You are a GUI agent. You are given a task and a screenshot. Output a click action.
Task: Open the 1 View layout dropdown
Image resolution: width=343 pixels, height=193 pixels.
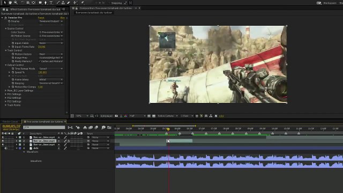(x=187, y=116)
